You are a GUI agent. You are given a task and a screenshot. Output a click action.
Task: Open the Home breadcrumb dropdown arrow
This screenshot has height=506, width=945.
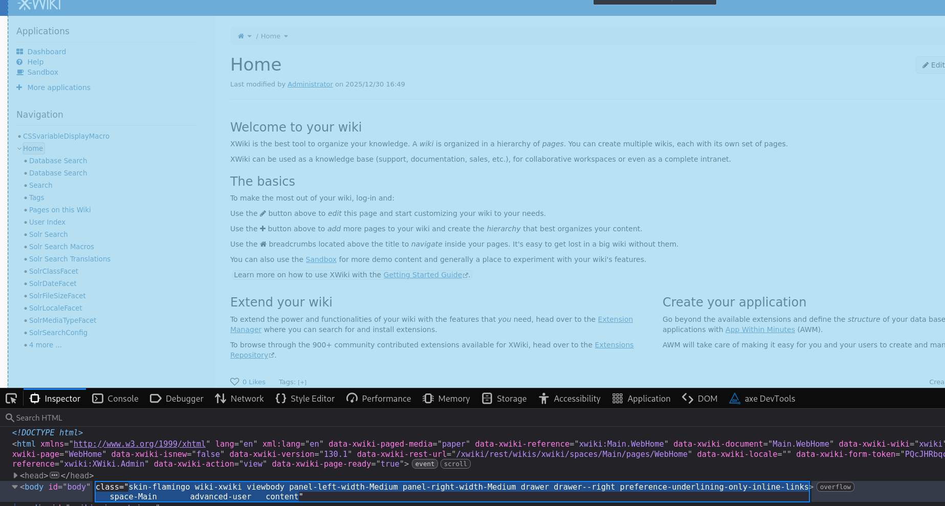click(x=286, y=36)
